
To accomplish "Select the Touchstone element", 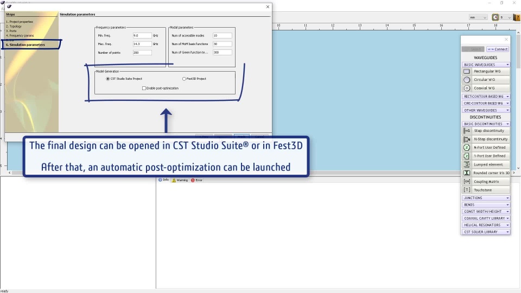I will 486,190.
